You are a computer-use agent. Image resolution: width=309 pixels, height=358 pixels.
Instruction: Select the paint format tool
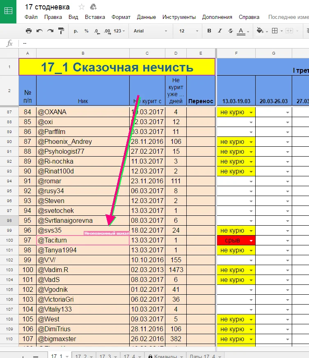coord(61,31)
